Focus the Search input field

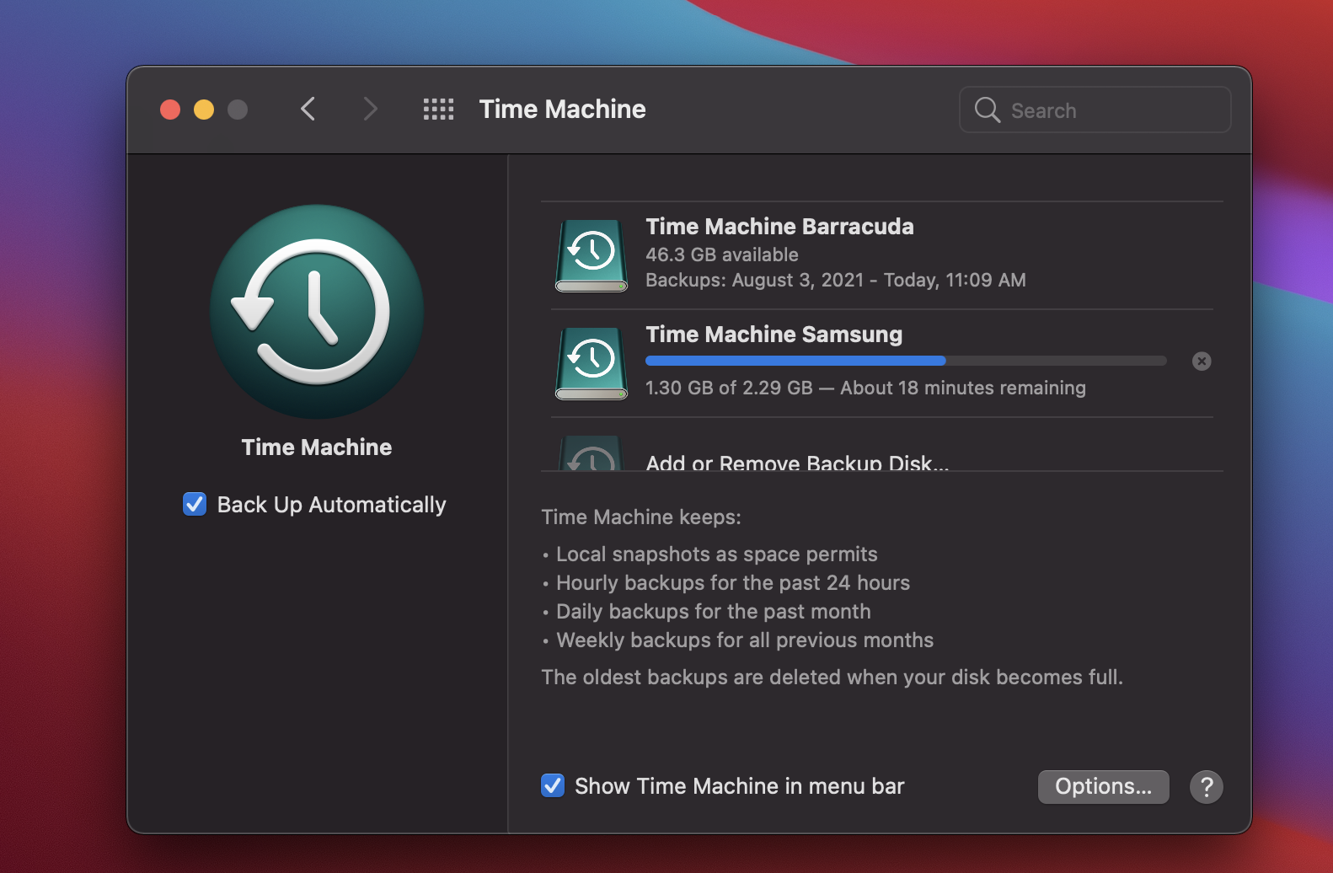click(x=1095, y=110)
